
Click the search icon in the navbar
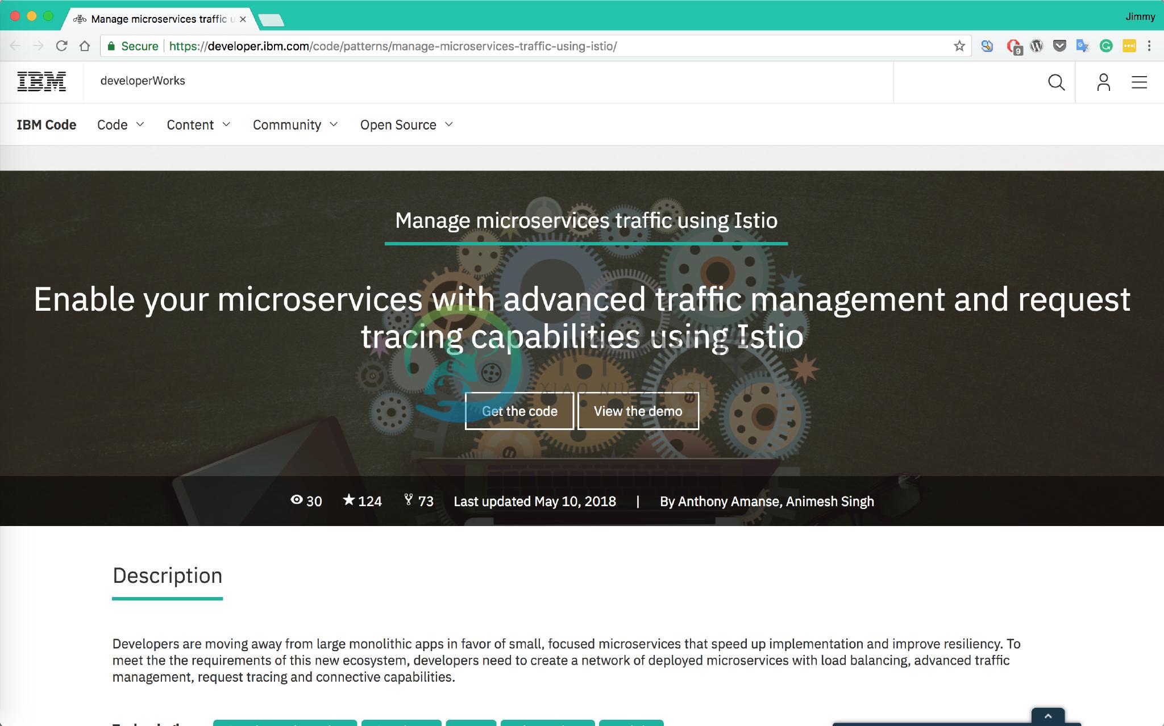click(x=1056, y=81)
